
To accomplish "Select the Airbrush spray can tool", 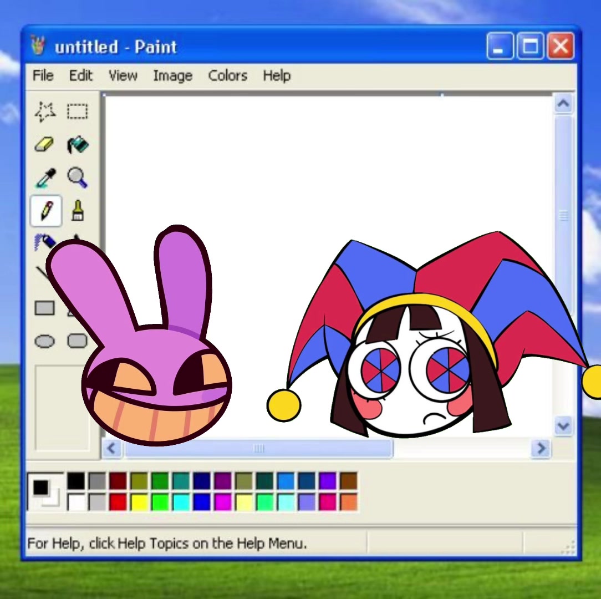I will tap(44, 242).
